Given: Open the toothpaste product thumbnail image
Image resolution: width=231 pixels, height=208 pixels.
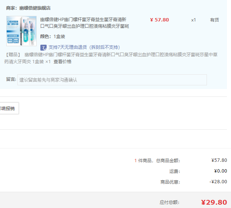Looking at the screenshot, I should [21, 31].
